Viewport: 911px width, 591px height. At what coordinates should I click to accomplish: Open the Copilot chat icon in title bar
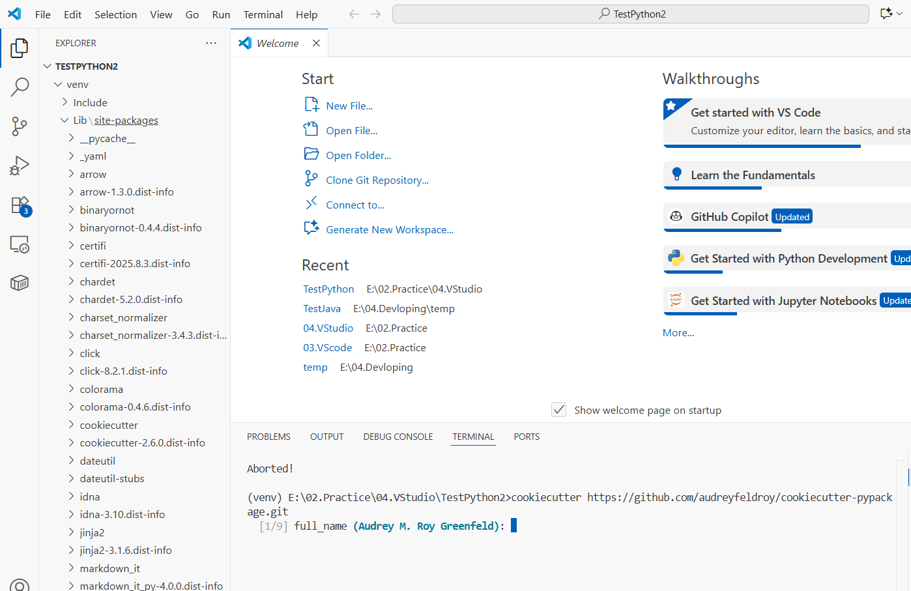pyautogui.click(x=886, y=14)
